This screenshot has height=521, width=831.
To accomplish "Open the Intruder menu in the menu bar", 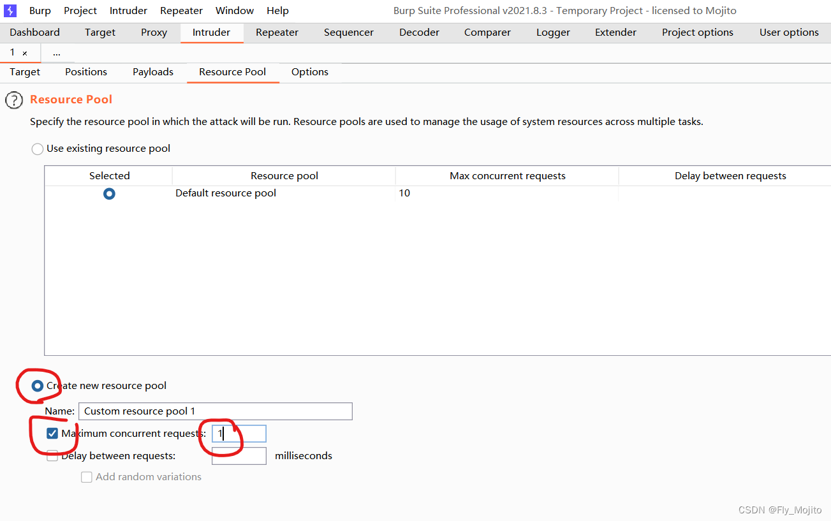I will click(128, 11).
